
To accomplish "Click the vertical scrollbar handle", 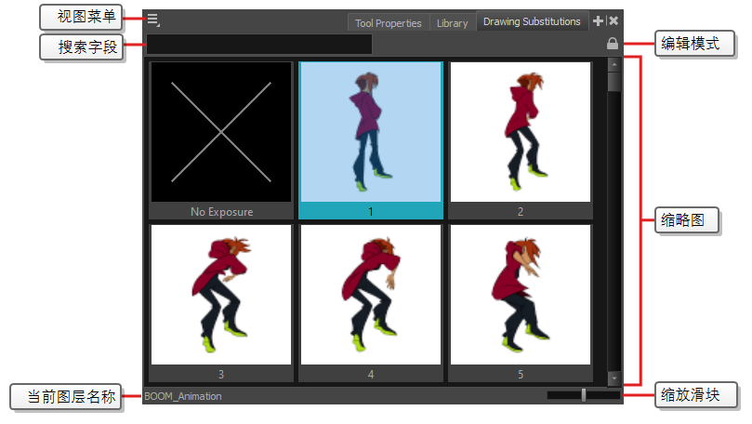I will (x=613, y=82).
